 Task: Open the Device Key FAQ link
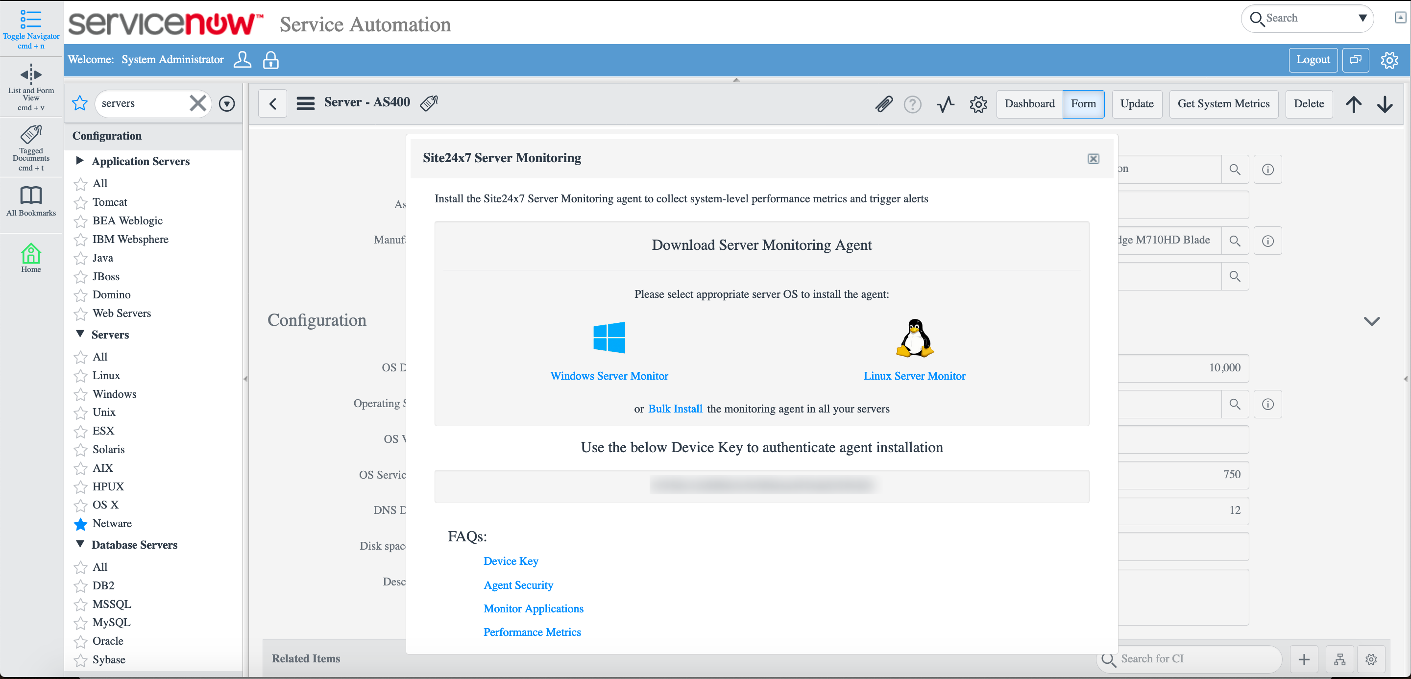point(510,561)
